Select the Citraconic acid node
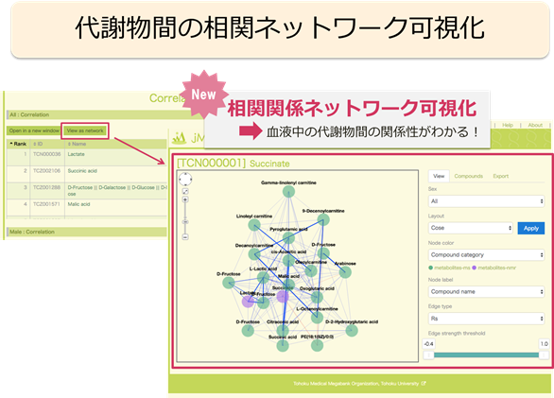This screenshot has height=398, width=554. click(283, 331)
